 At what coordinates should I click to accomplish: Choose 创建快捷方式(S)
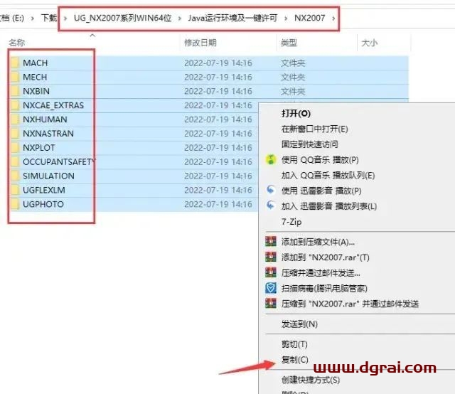point(311,380)
